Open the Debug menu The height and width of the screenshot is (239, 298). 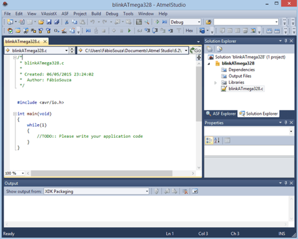tap(112, 14)
